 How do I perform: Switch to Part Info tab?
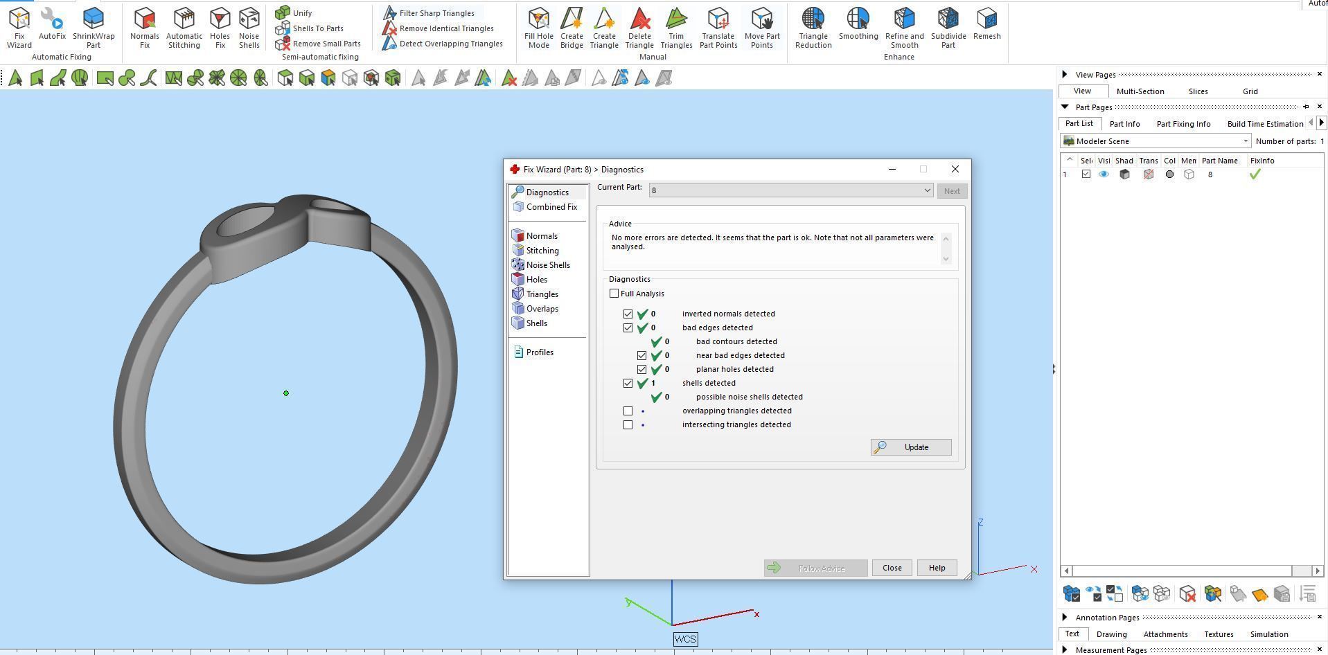[x=1124, y=124]
